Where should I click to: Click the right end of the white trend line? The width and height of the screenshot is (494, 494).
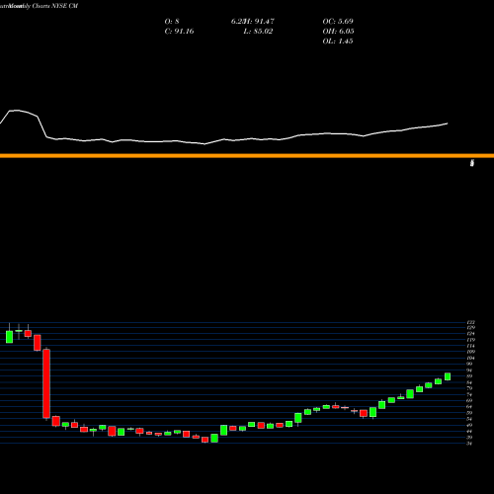coord(447,123)
